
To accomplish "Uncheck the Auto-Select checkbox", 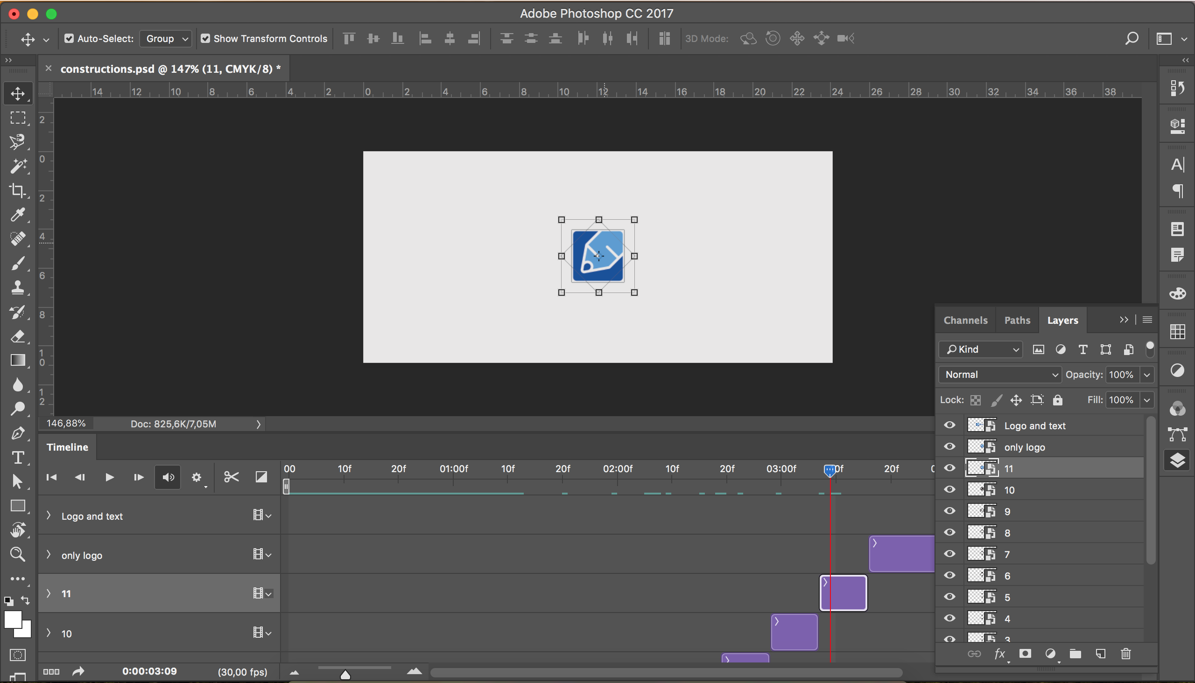I will [69, 38].
